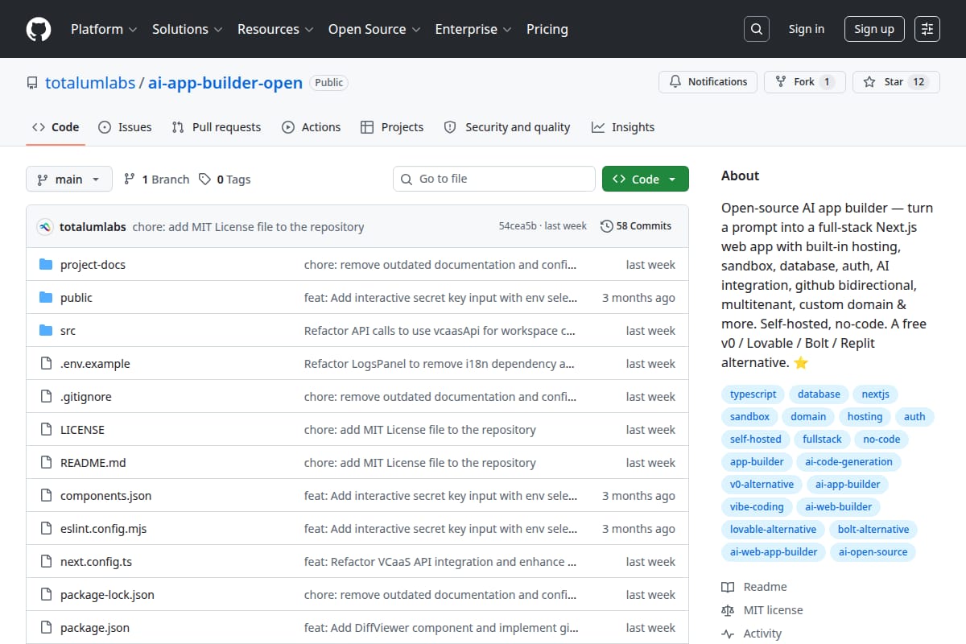Expand the Platform menu in header

[x=103, y=29]
